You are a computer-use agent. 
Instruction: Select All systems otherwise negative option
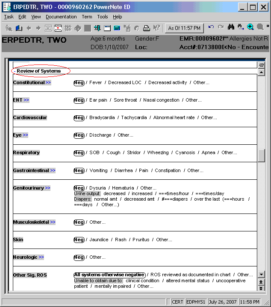(109, 275)
